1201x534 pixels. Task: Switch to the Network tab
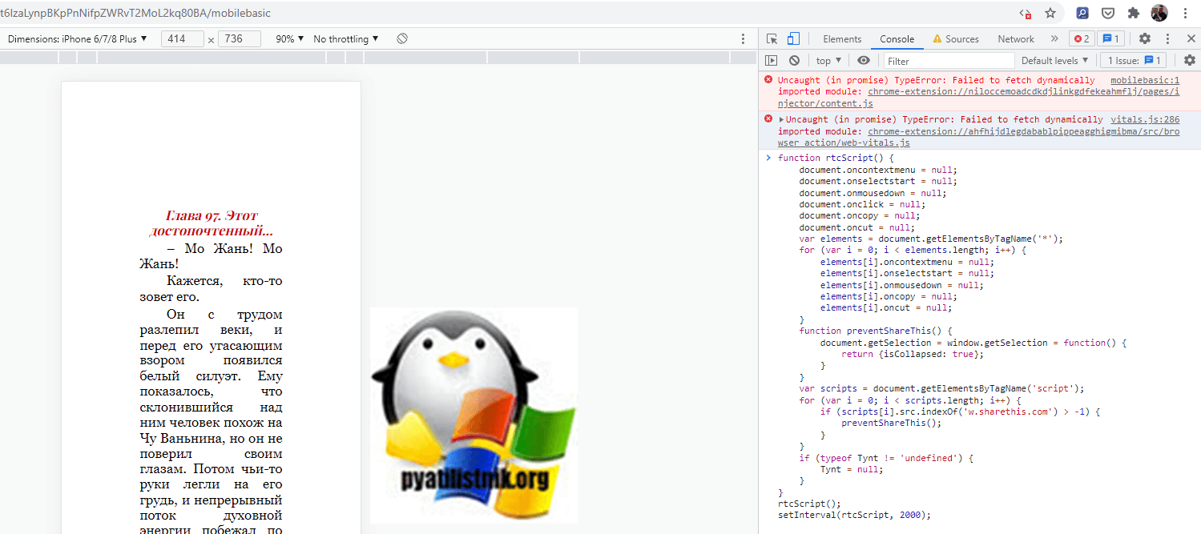pos(1016,38)
